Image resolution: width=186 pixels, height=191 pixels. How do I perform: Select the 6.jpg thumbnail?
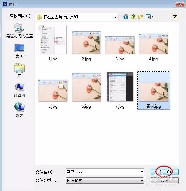click(86, 87)
